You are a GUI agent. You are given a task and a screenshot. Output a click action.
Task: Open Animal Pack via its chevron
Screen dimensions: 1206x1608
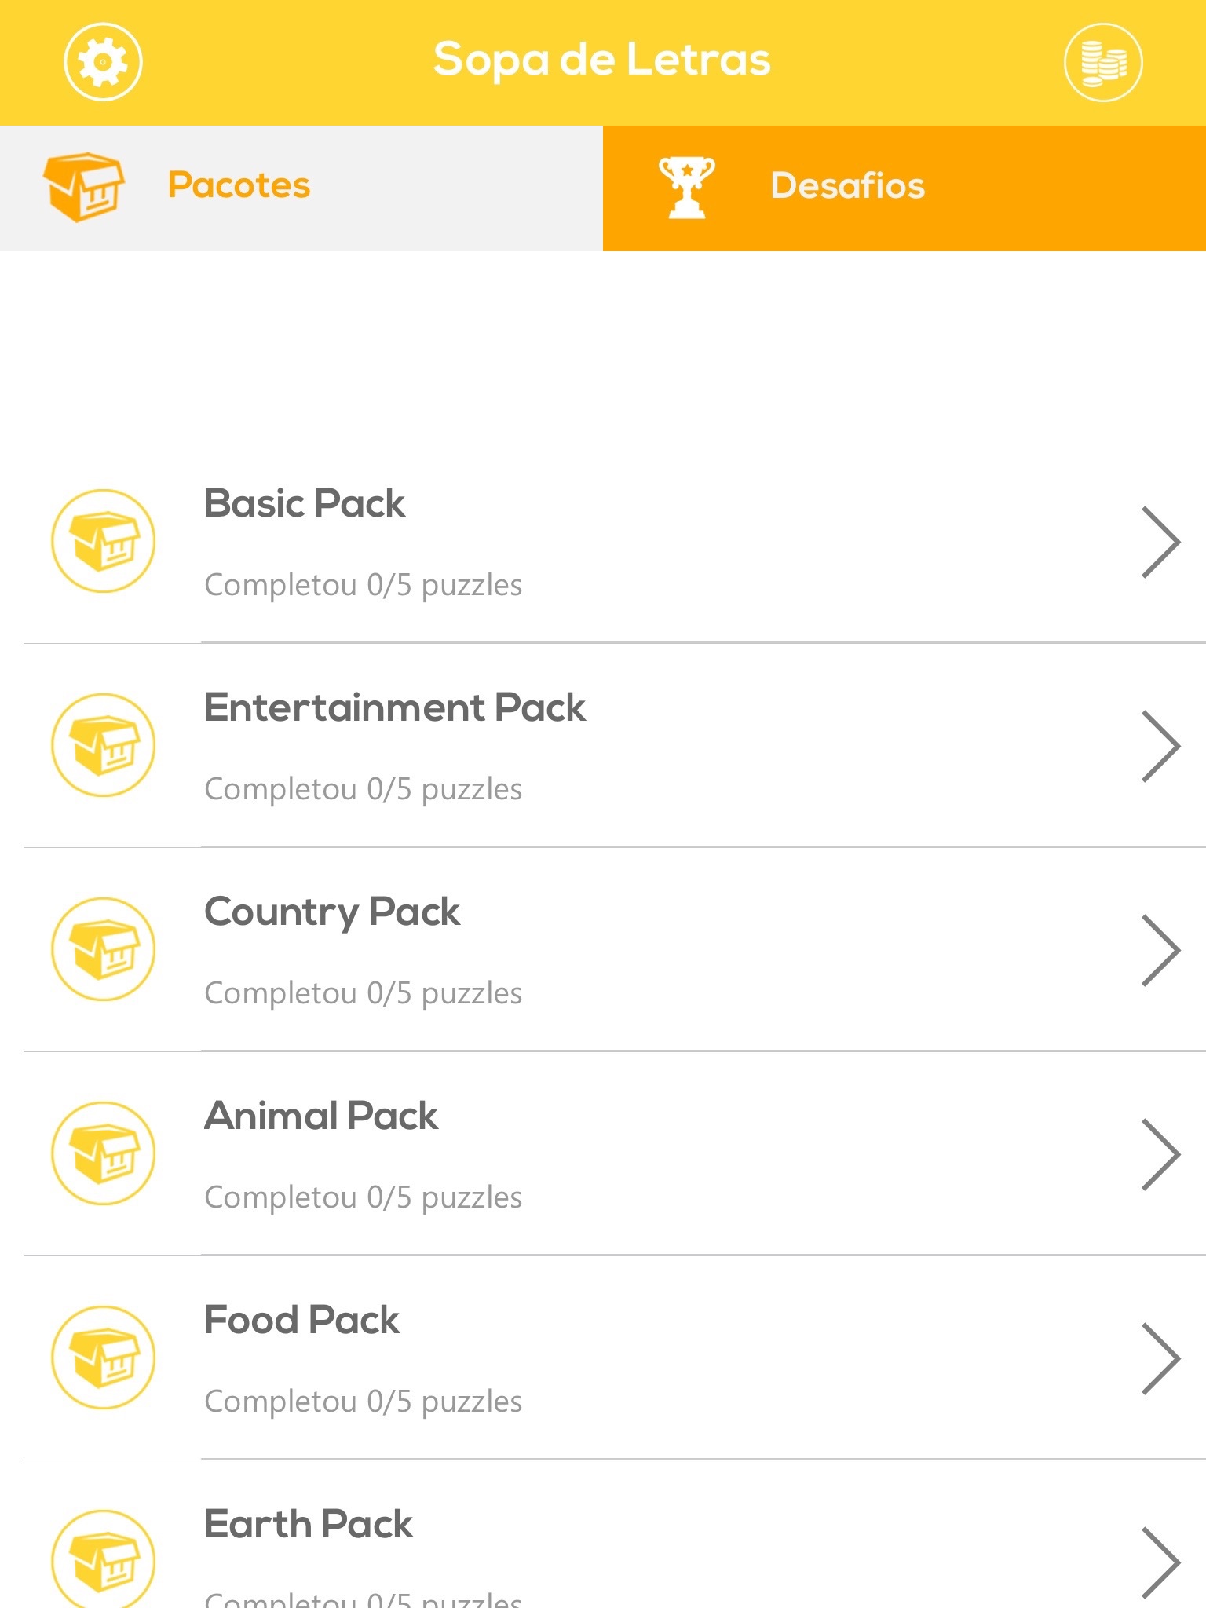1160,1154
